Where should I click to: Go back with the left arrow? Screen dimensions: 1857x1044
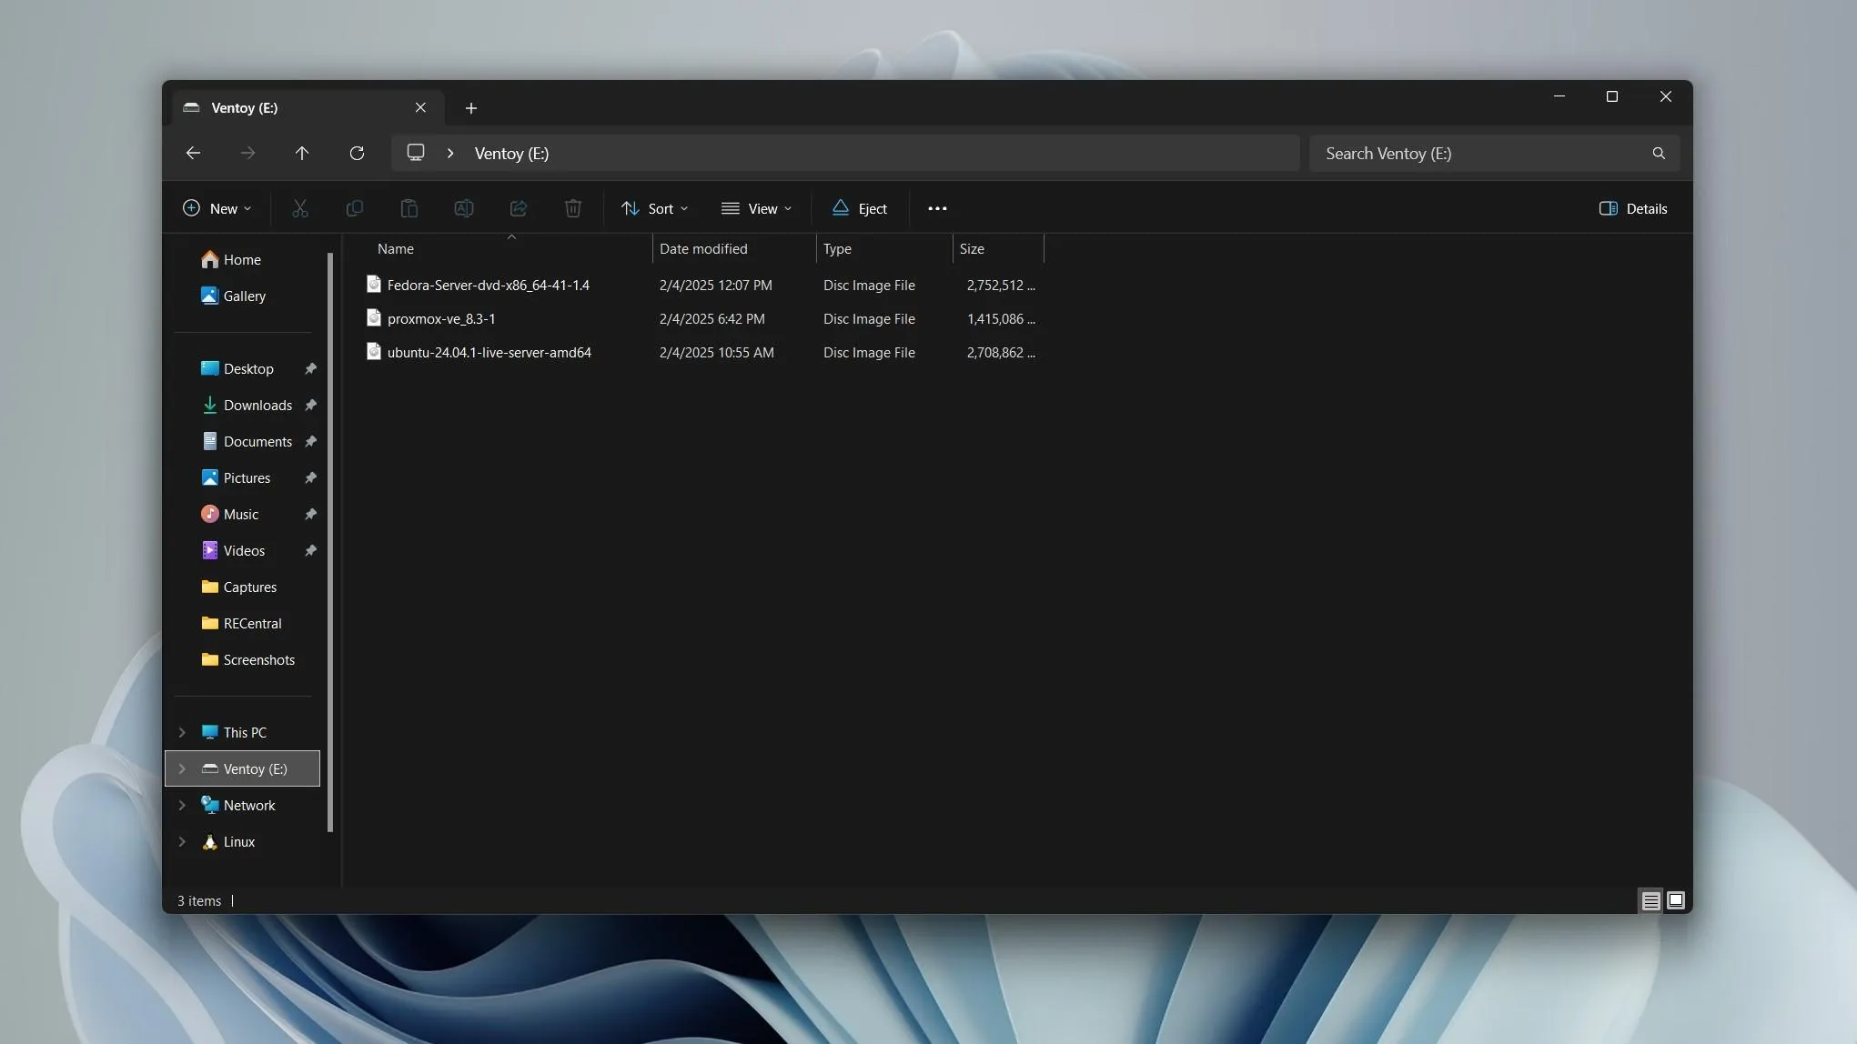(x=193, y=153)
